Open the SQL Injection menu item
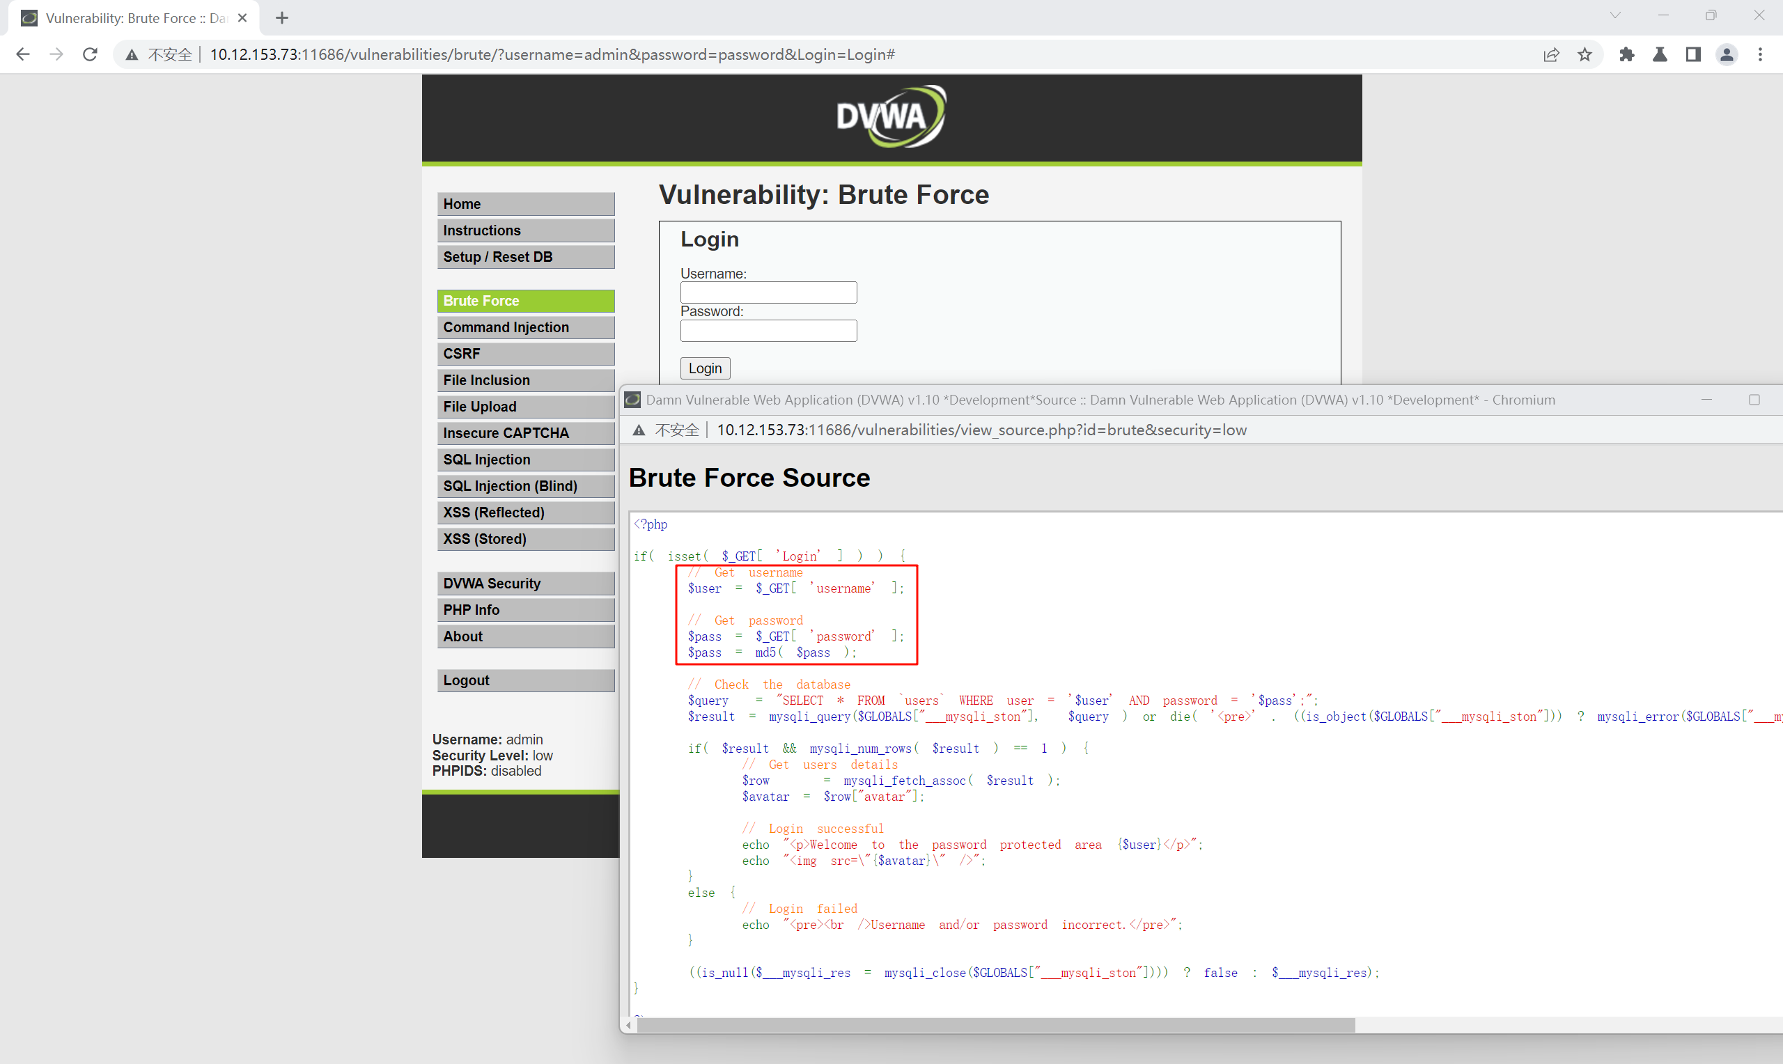The image size is (1783, 1064). click(x=526, y=460)
